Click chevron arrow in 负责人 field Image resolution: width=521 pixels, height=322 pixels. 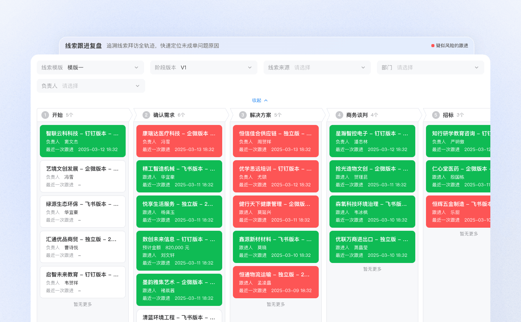(x=138, y=86)
